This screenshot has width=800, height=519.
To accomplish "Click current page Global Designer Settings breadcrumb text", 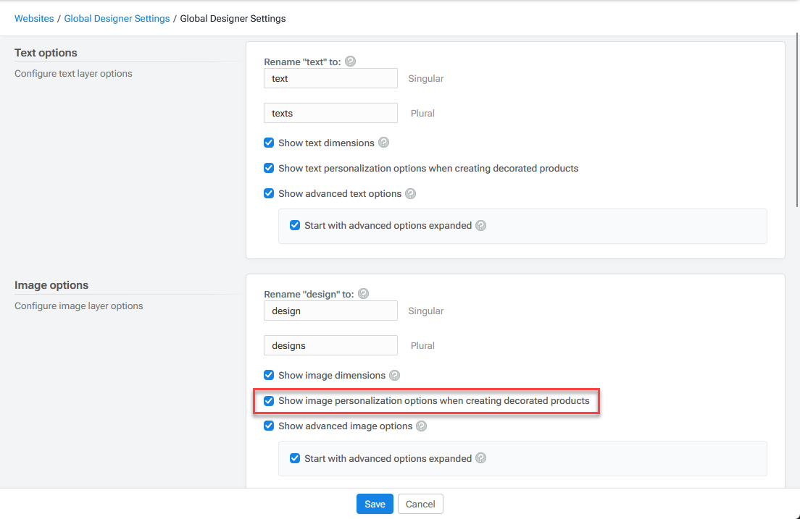I will 233,18.
